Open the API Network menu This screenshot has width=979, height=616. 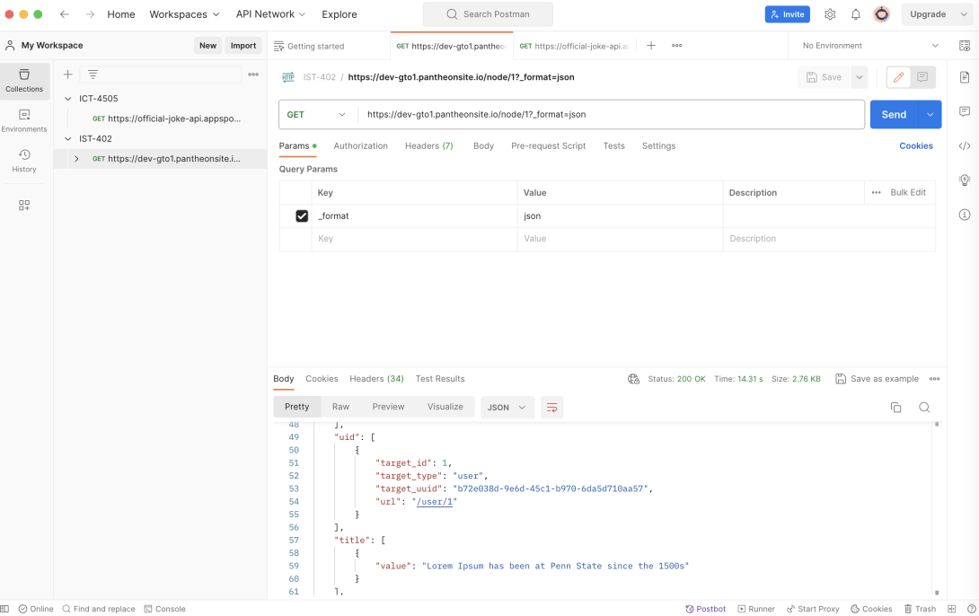[270, 14]
